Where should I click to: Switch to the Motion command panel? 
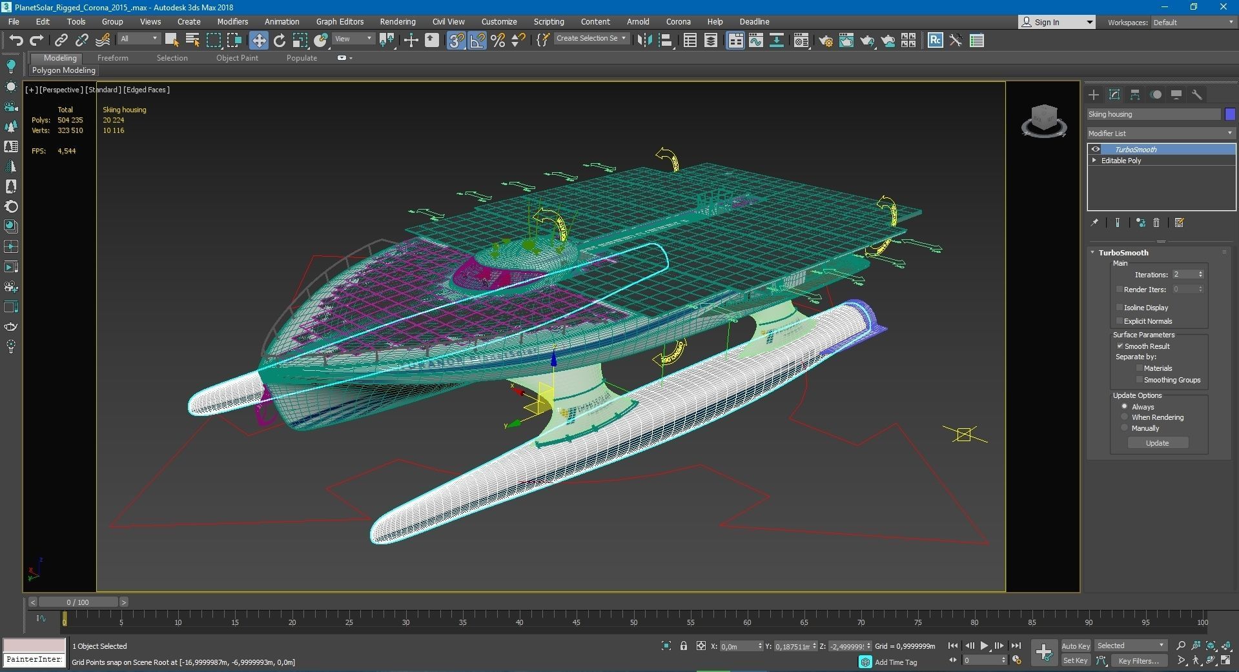pyautogui.click(x=1156, y=95)
